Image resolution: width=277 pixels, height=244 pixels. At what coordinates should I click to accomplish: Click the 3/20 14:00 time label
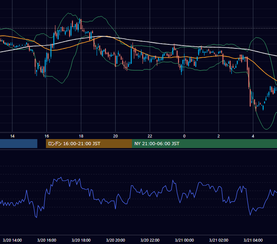click(12, 240)
